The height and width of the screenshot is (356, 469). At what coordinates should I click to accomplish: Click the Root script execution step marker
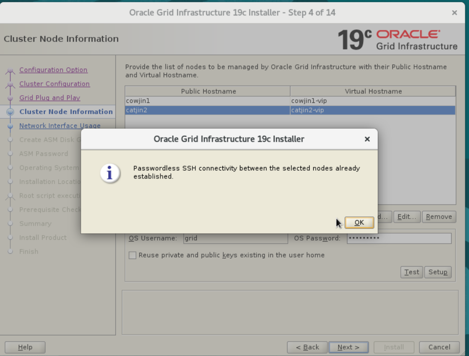point(10,197)
